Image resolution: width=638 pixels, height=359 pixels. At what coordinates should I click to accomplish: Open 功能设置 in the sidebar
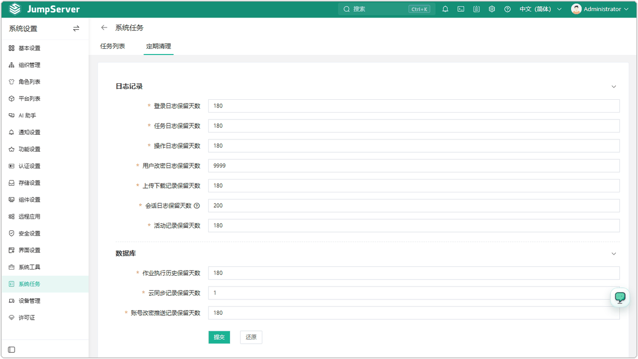coord(44,149)
